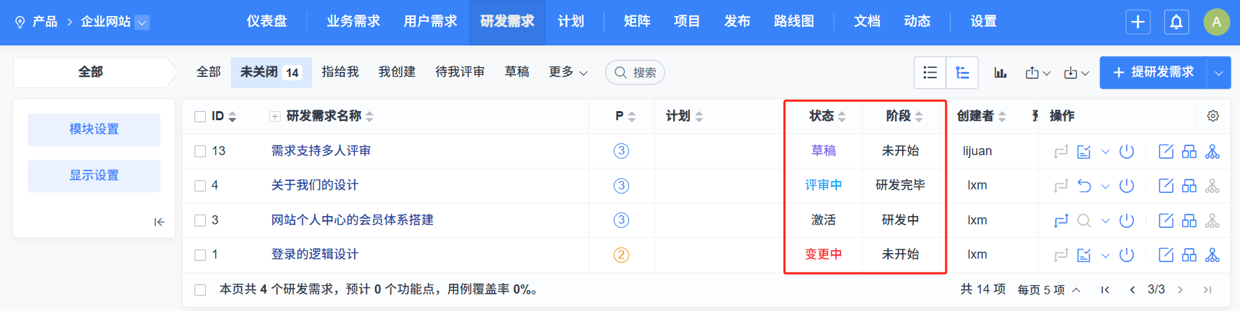Click close (power) icon for requirement 13
The height and width of the screenshot is (311, 1240).
pyautogui.click(x=1127, y=152)
